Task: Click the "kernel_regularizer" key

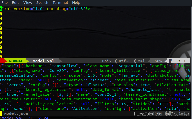Action: [x=47, y=90]
